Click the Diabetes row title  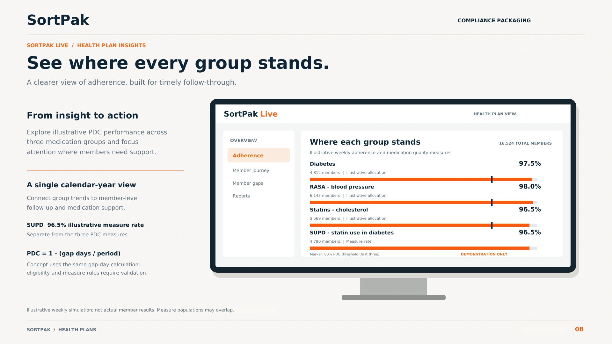[x=322, y=164]
